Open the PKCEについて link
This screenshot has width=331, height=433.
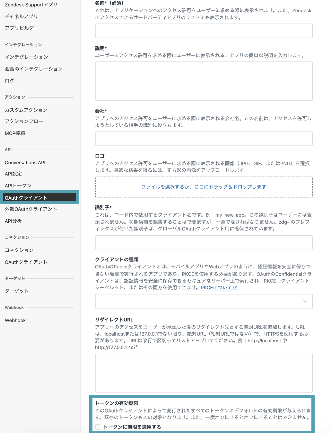[x=216, y=288]
